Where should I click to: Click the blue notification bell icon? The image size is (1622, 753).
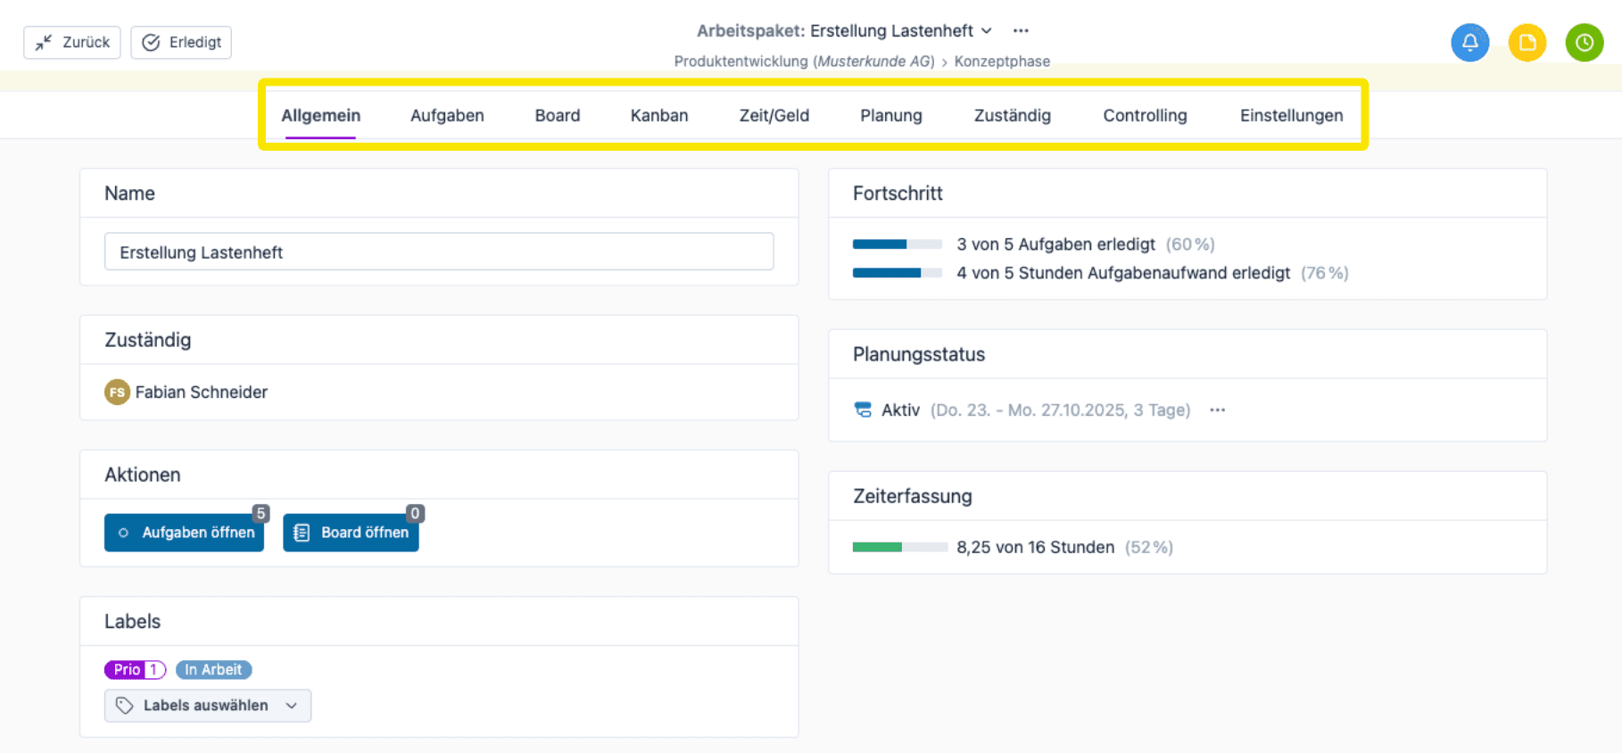pos(1469,42)
